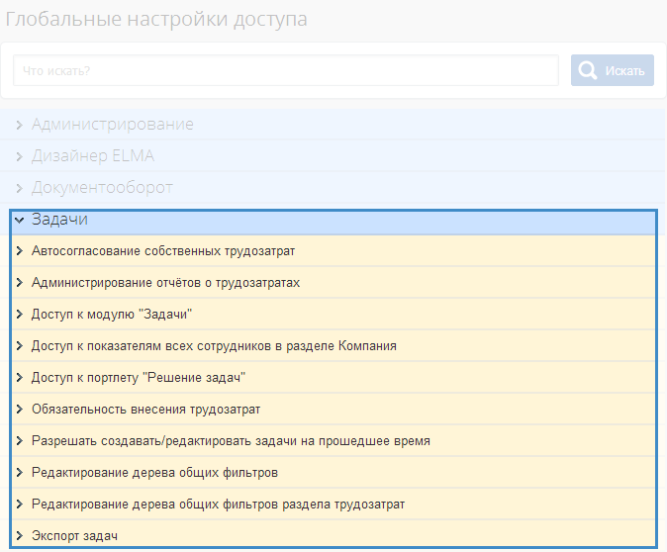
Task: Expand arrow beside Доступ к портлету "Решение задач"
Action: click(19, 378)
